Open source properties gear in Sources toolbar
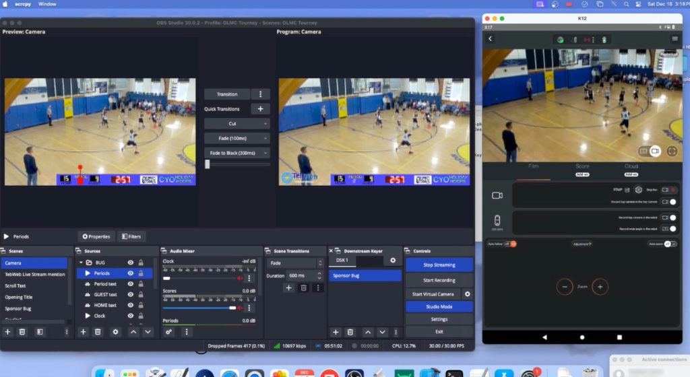 click(x=115, y=332)
